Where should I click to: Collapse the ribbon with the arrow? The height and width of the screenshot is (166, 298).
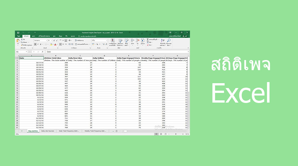click(x=188, y=48)
